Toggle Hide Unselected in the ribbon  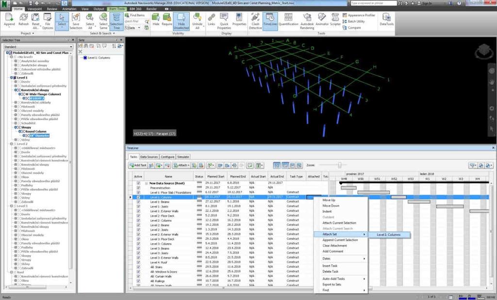tap(182, 21)
